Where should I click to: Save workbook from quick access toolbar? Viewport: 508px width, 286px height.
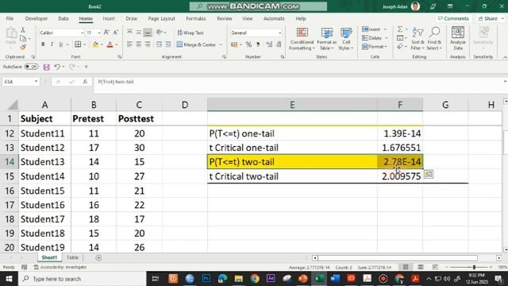tap(46, 67)
